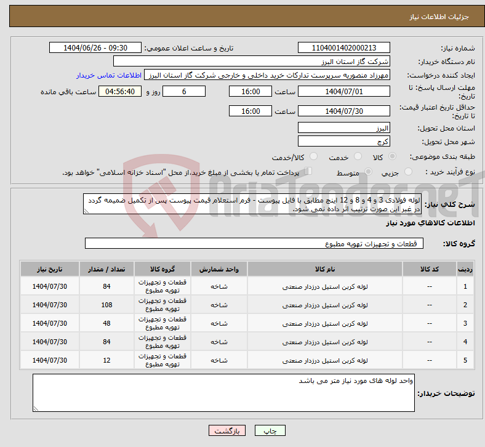Click the description box resize handle
This screenshot has height=447, width=485.
tap(86, 211)
